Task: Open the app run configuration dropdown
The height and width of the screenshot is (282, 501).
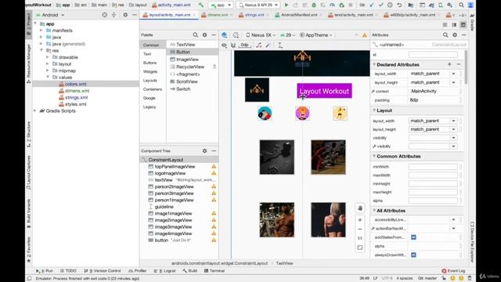Action: tap(221, 5)
